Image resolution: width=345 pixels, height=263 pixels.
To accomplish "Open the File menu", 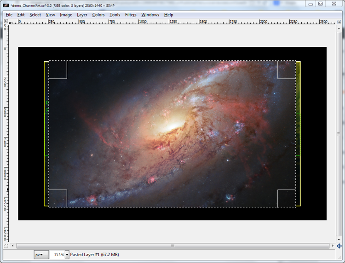I will (x=9, y=15).
